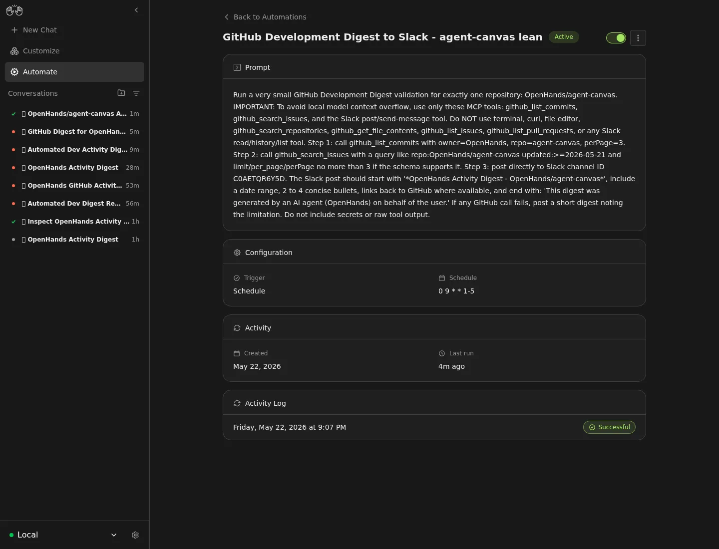The width and height of the screenshot is (719, 549).
Task: Click the Created calendar icon
Action: click(237, 353)
